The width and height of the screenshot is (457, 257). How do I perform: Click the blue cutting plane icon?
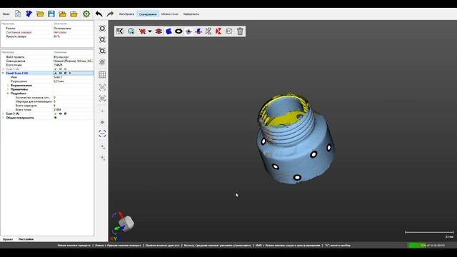coord(199,31)
